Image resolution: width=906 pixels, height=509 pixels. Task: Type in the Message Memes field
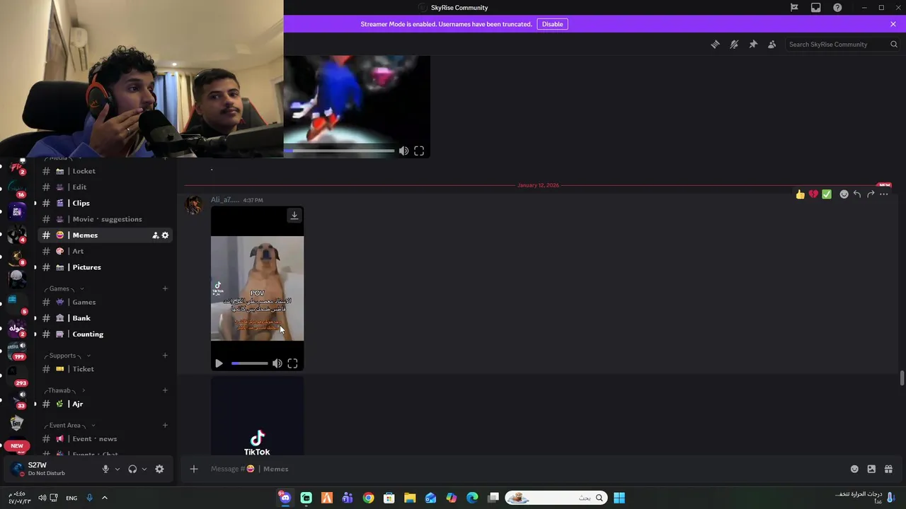click(524, 469)
